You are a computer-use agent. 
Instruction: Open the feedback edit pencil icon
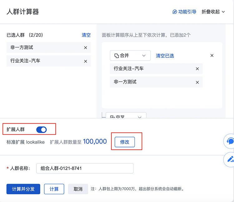pyautogui.click(x=230, y=159)
